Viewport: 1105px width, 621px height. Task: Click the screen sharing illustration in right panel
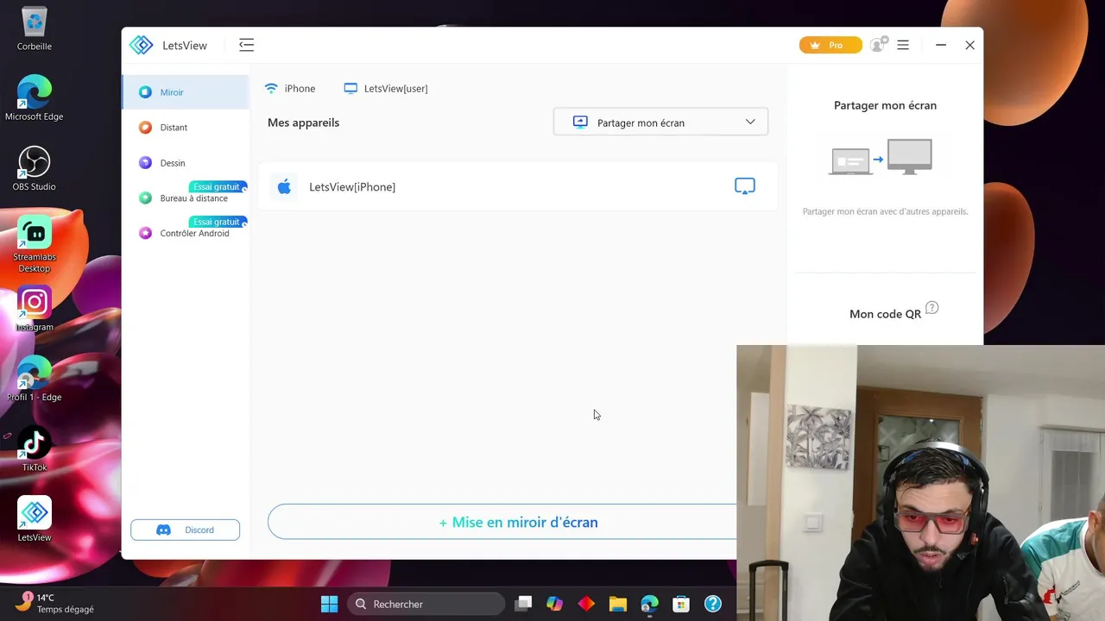pos(881,157)
